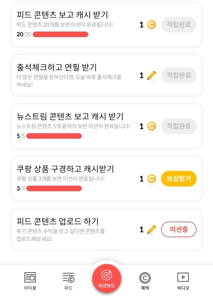
Task: Tap the 아티클 newspaper icon
Action: (x=30, y=278)
